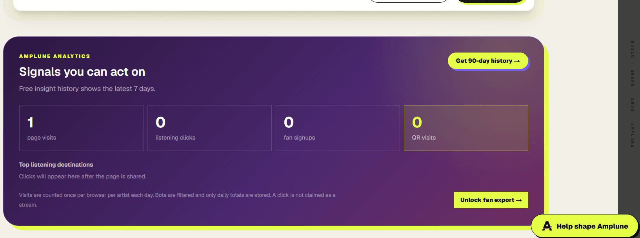Image resolution: width=640 pixels, height=238 pixels.
Task: Select the fan signups stat card
Action: coord(338,128)
